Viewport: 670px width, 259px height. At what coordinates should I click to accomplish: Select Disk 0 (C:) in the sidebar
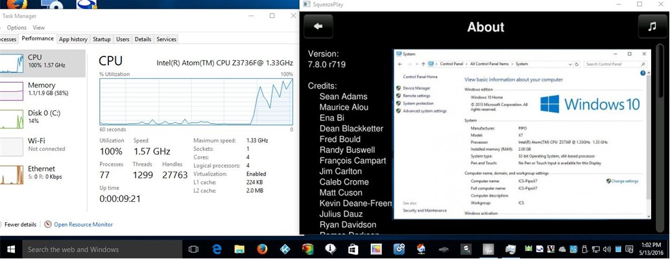pyautogui.click(x=43, y=117)
